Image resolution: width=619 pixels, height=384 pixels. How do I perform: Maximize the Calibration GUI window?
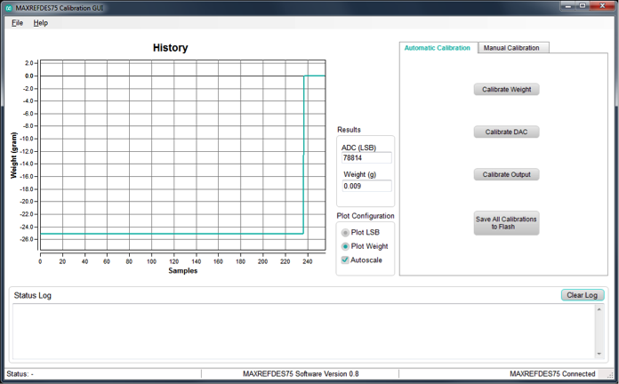point(583,6)
